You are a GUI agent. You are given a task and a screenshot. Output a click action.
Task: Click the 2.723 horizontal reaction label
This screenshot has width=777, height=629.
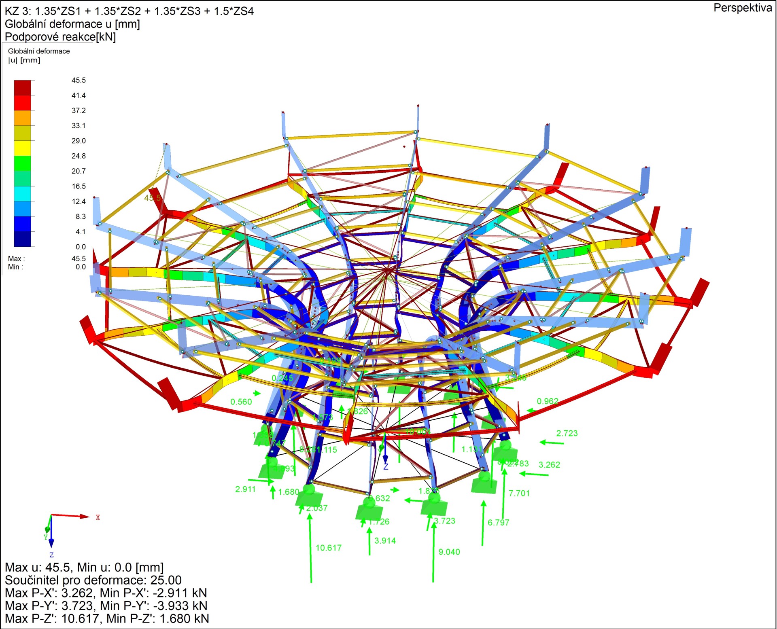point(567,433)
